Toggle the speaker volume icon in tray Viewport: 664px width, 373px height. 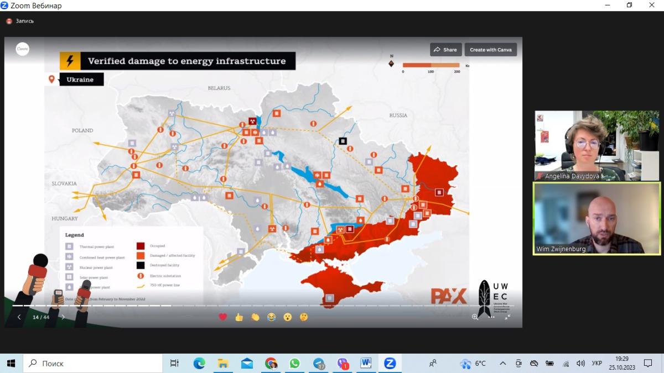(580, 363)
